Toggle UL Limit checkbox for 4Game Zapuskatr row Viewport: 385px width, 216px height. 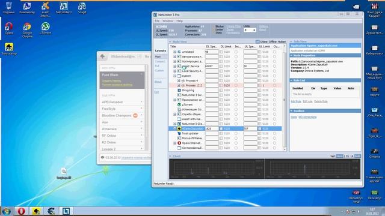tap(259, 128)
